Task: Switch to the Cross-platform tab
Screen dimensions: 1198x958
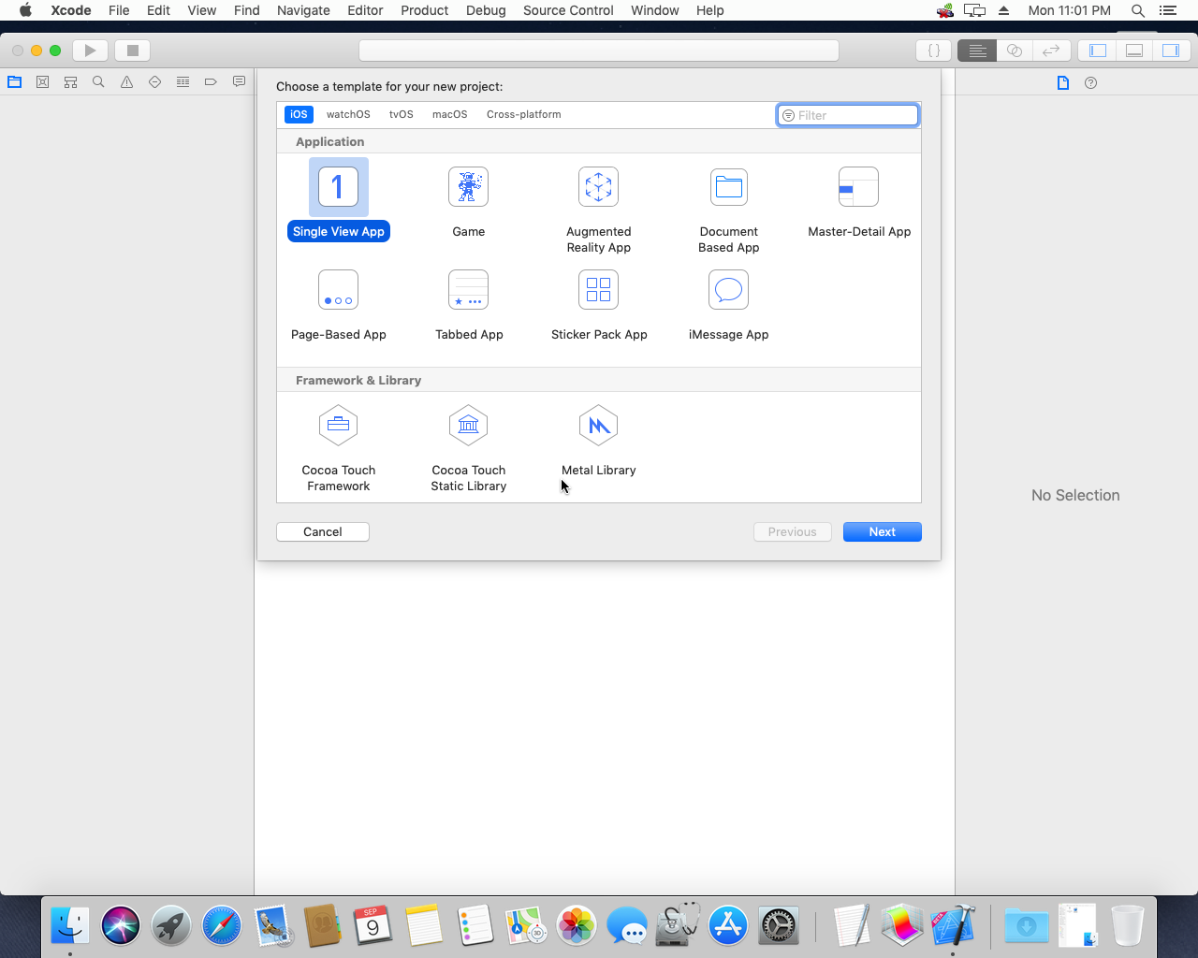Action: tap(524, 114)
